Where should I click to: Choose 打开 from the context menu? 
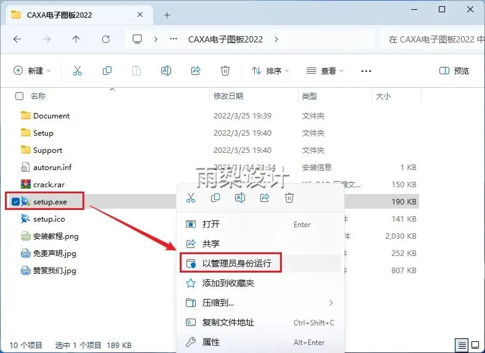pyautogui.click(x=260, y=224)
